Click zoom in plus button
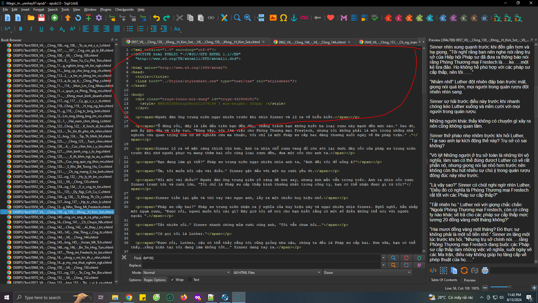The width and height of the screenshot is (538, 303). click(534, 288)
